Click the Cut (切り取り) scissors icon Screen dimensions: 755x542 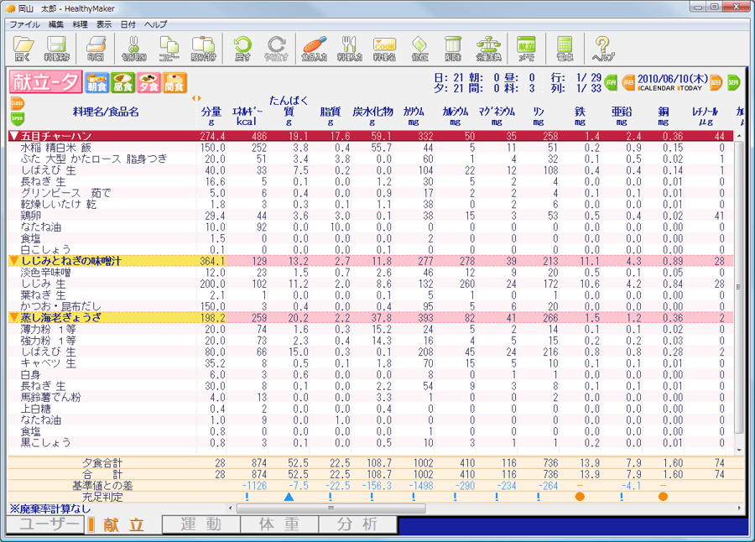[x=134, y=50]
